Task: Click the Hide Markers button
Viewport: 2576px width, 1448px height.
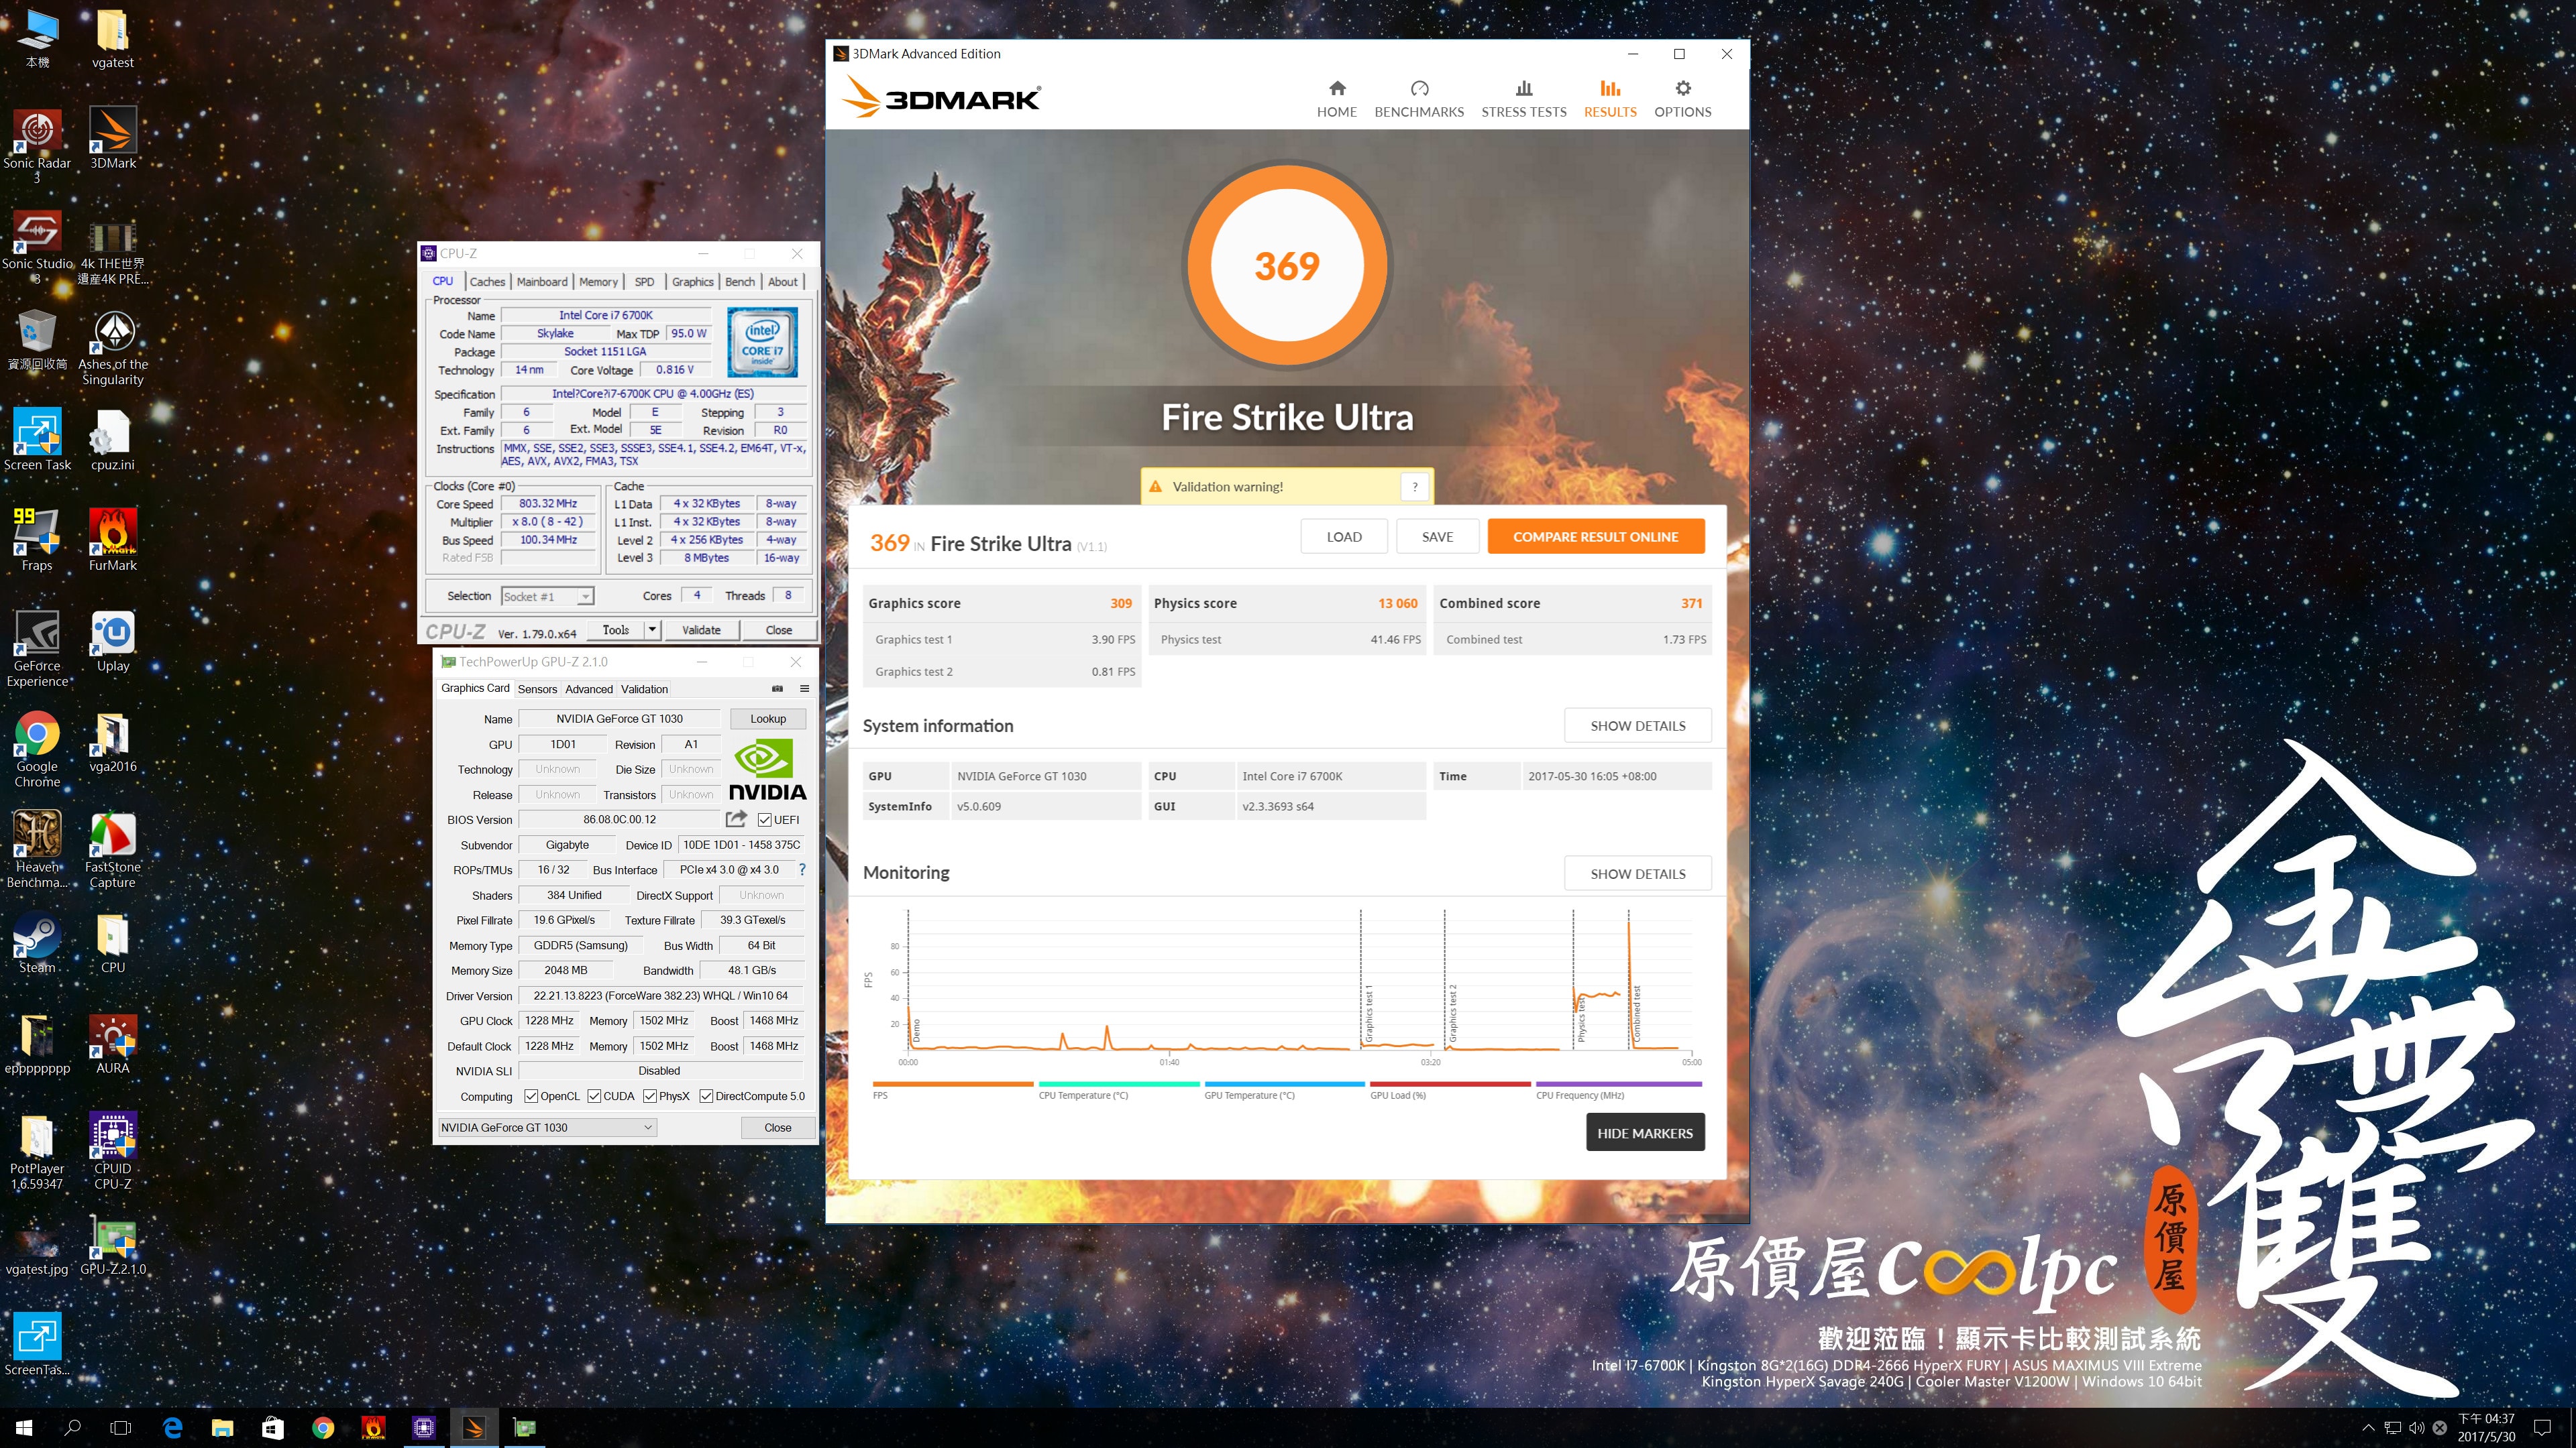Action: pos(1644,1132)
